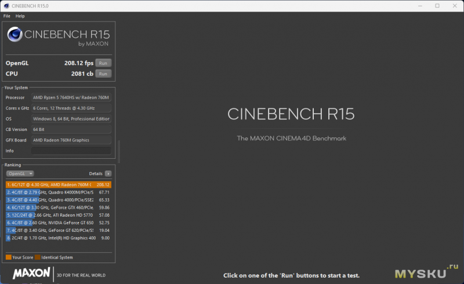Select ranking row GeForce GT 620
Viewport: 464px width, 284px height.
click(x=59, y=231)
